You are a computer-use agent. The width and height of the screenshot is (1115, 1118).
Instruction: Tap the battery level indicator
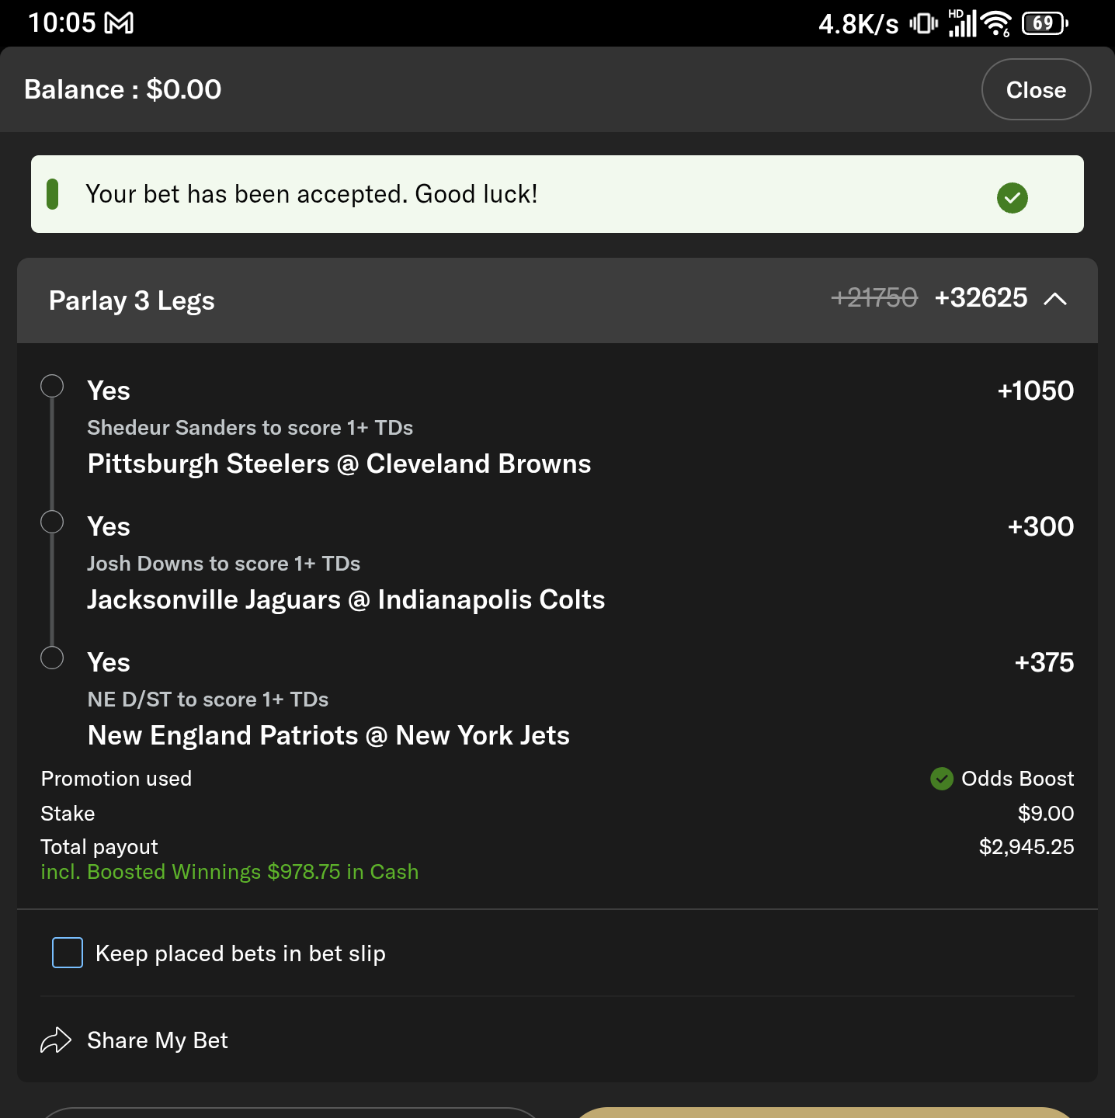click(1044, 23)
